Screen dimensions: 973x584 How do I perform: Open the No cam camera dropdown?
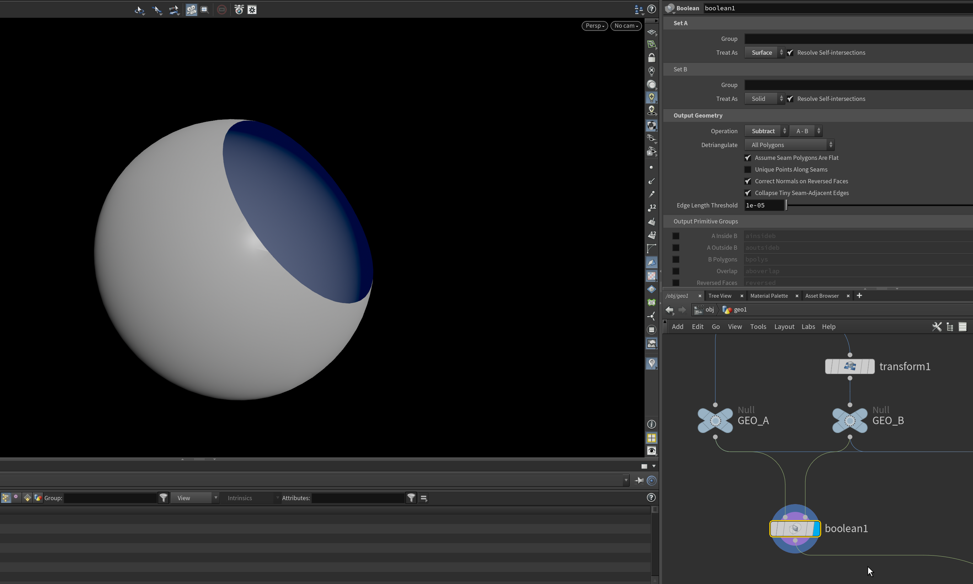click(x=626, y=26)
